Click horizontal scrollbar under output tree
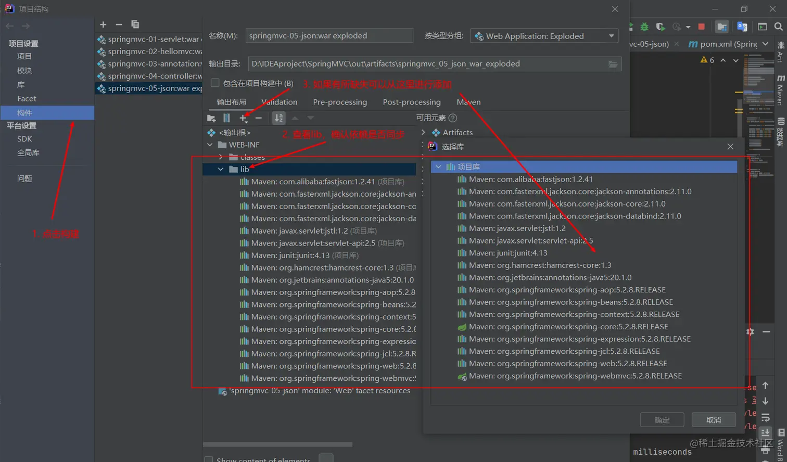The height and width of the screenshot is (462, 787). pyautogui.click(x=277, y=444)
